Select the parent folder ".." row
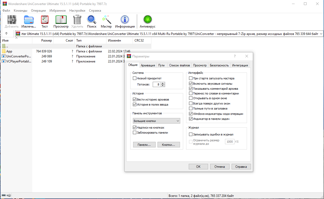324x199 pixels. click(x=76, y=46)
